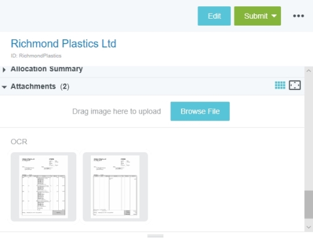Switch attachments to grid view icon
The image size is (313, 239).
pyautogui.click(x=280, y=85)
